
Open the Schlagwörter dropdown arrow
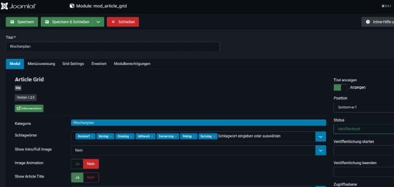point(321,136)
